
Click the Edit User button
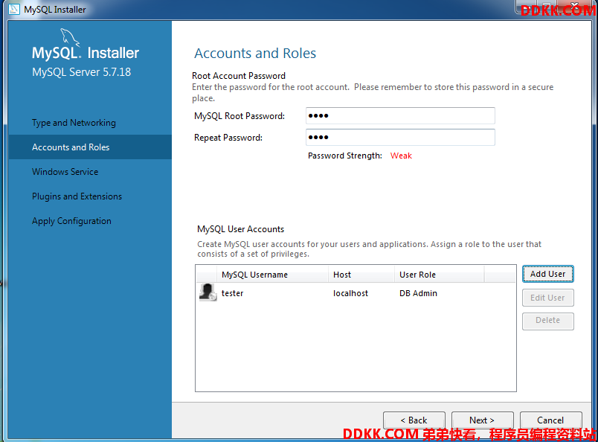(547, 298)
